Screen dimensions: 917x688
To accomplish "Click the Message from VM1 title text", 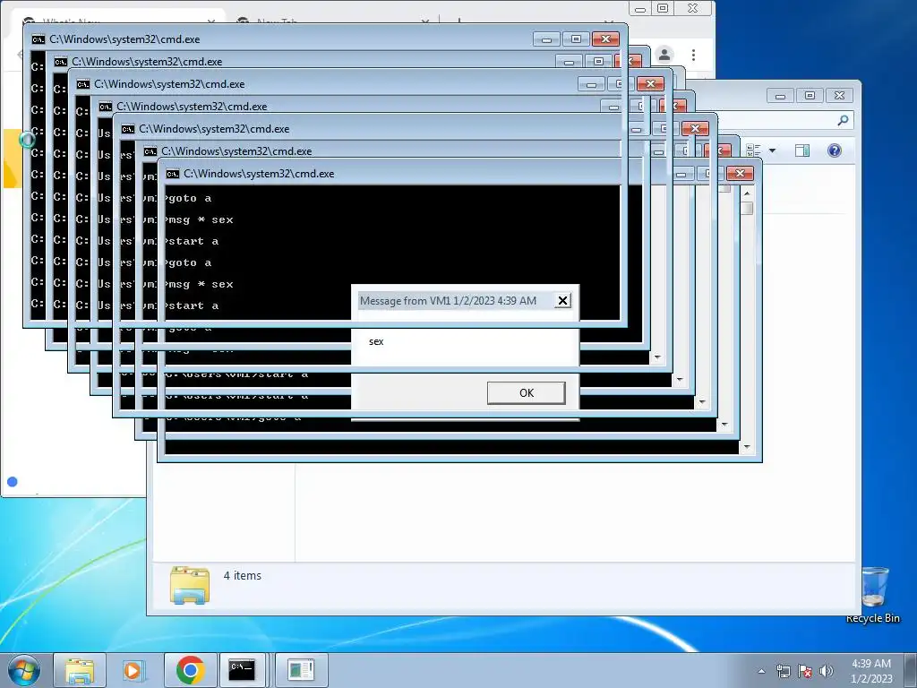I will 448,301.
